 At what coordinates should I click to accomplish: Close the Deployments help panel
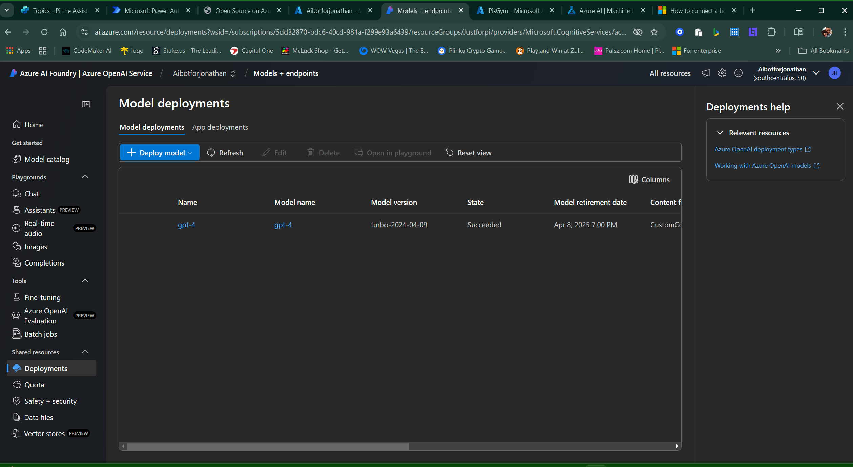(840, 106)
